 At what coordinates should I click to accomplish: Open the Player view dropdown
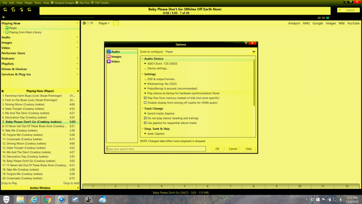104,23
